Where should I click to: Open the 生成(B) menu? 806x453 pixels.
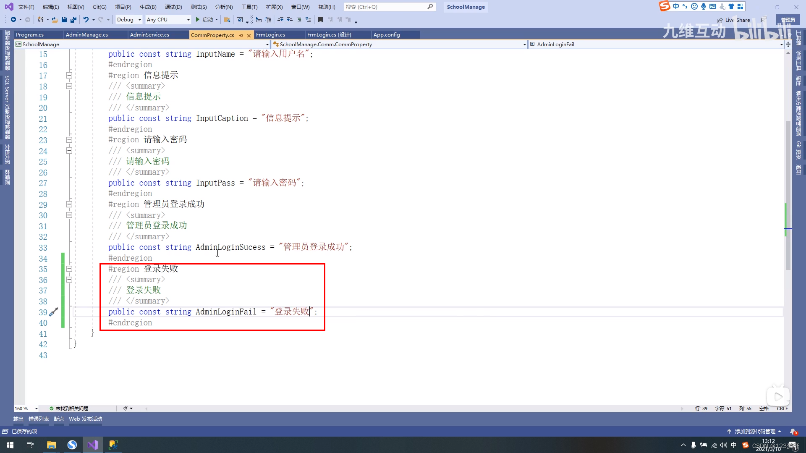pos(148,7)
